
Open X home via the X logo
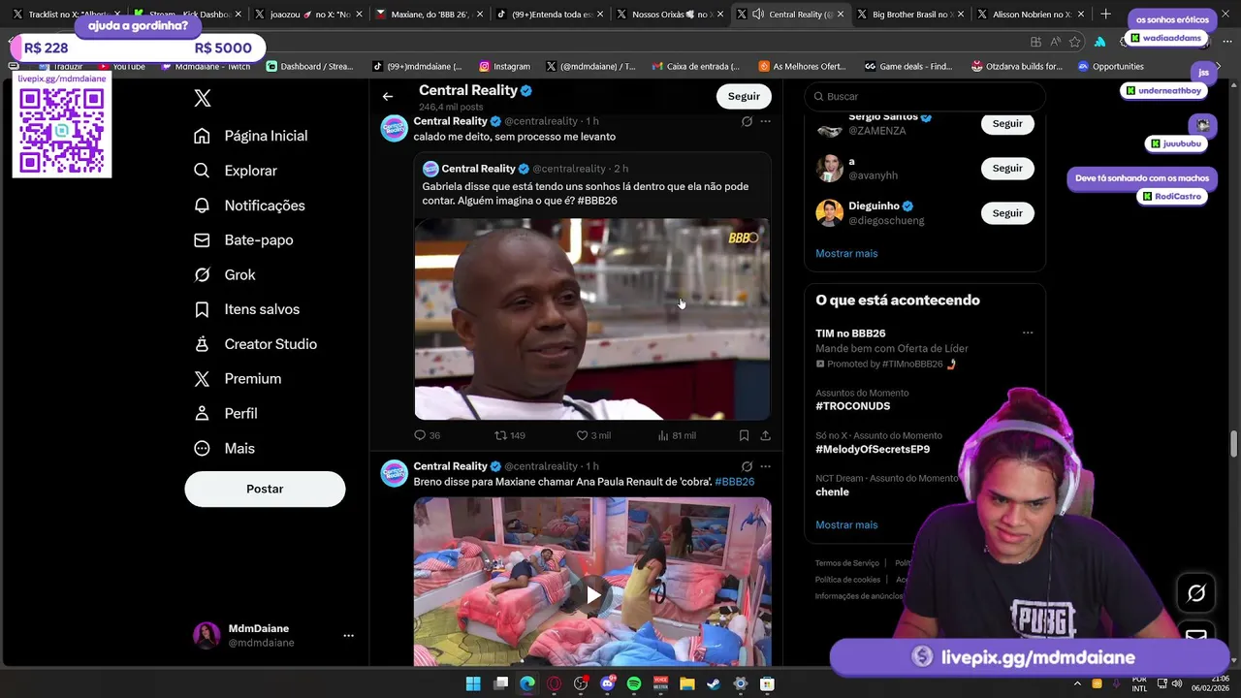202,98
